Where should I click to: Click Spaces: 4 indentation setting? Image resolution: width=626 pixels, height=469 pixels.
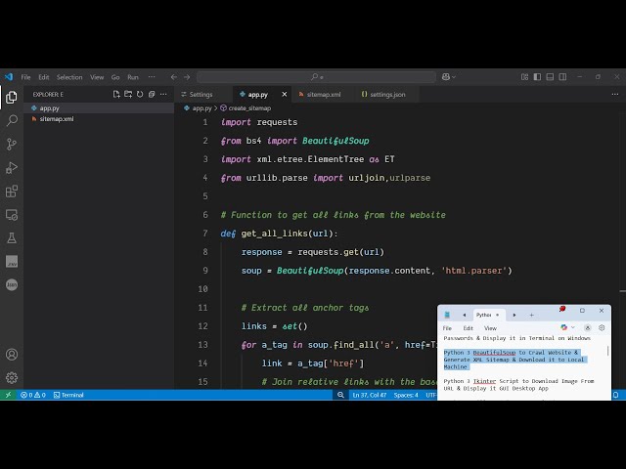click(406, 395)
